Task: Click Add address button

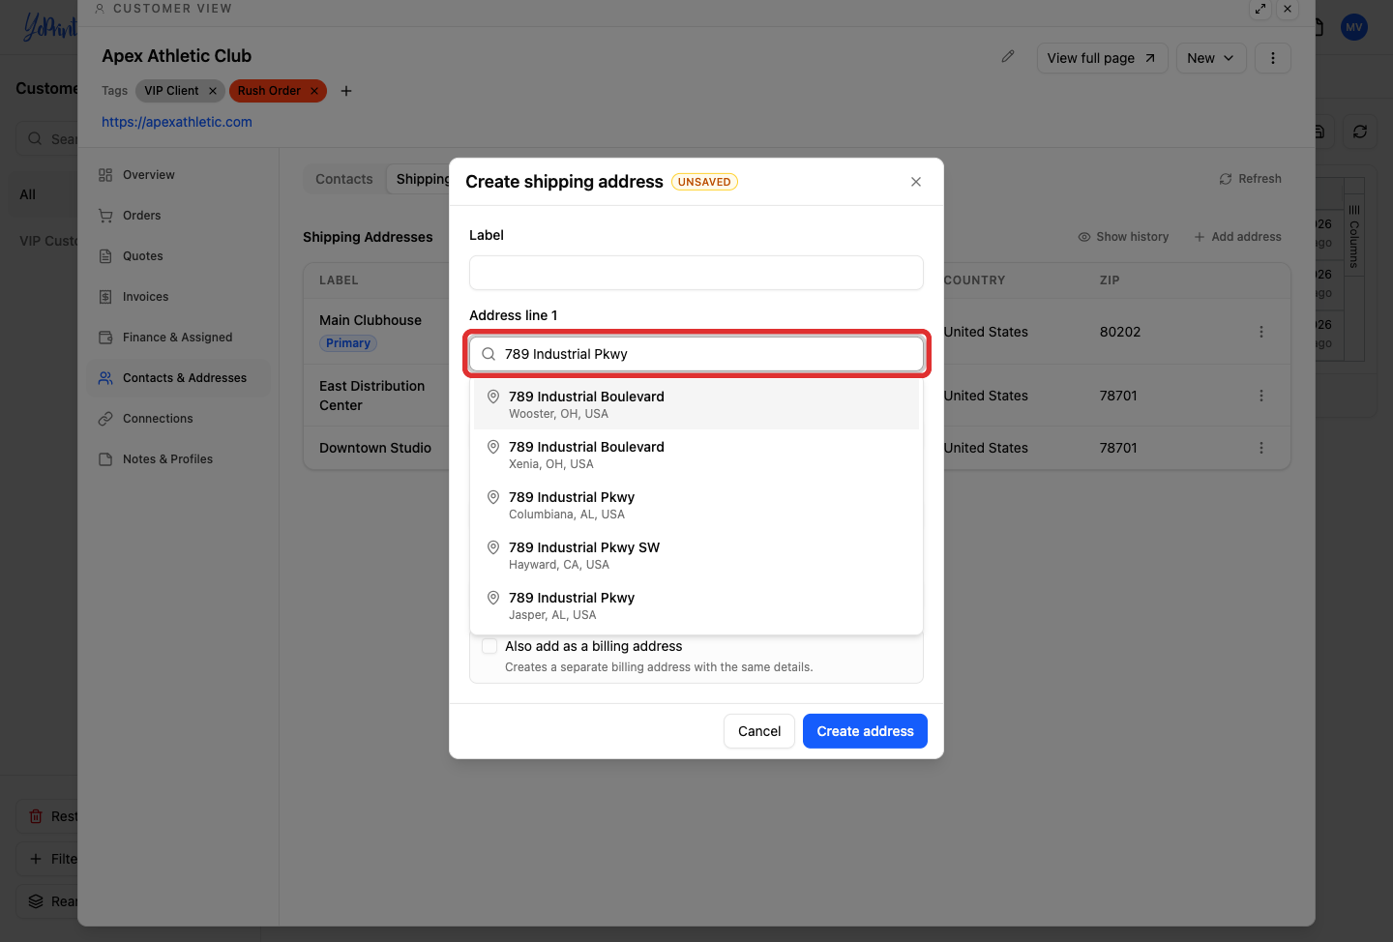Action: (x=1237, y=237)
